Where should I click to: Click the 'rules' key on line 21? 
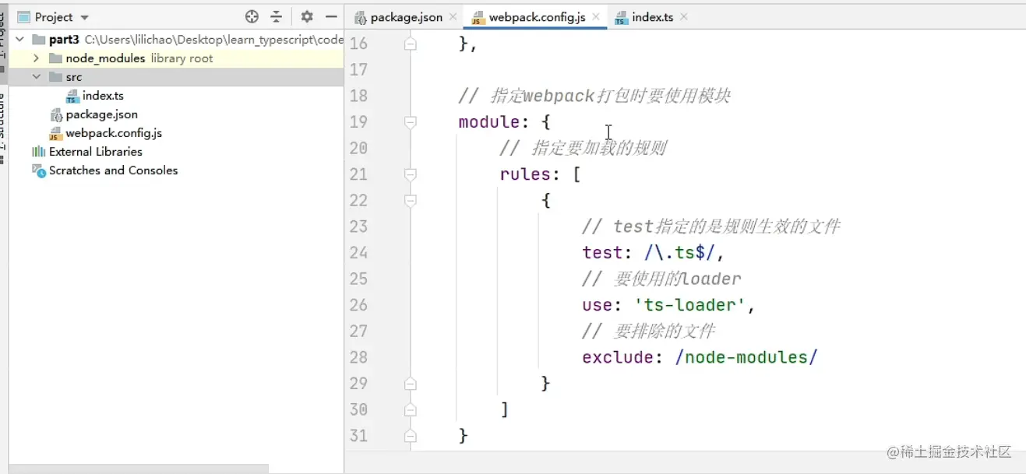[x=526, y=174]
